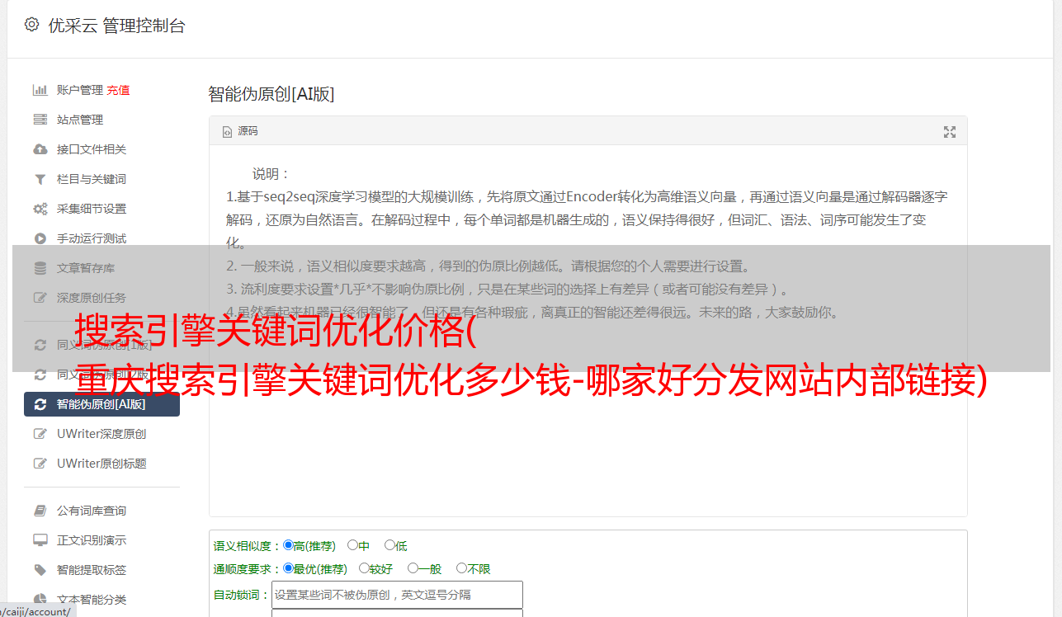Screen dimensions: 1062x617
Task: Click the 采集细节设置 gears icon
Action: pos(40,209)
